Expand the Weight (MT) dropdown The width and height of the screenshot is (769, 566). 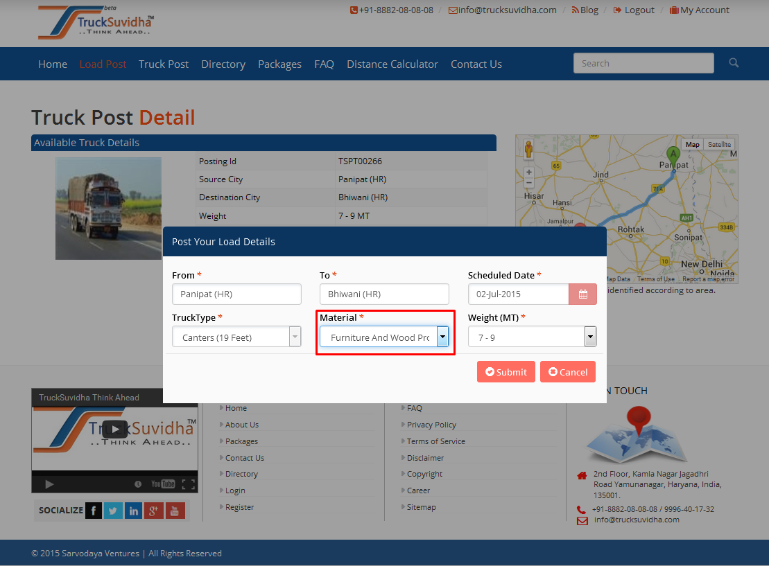click(x=590, y=337)
